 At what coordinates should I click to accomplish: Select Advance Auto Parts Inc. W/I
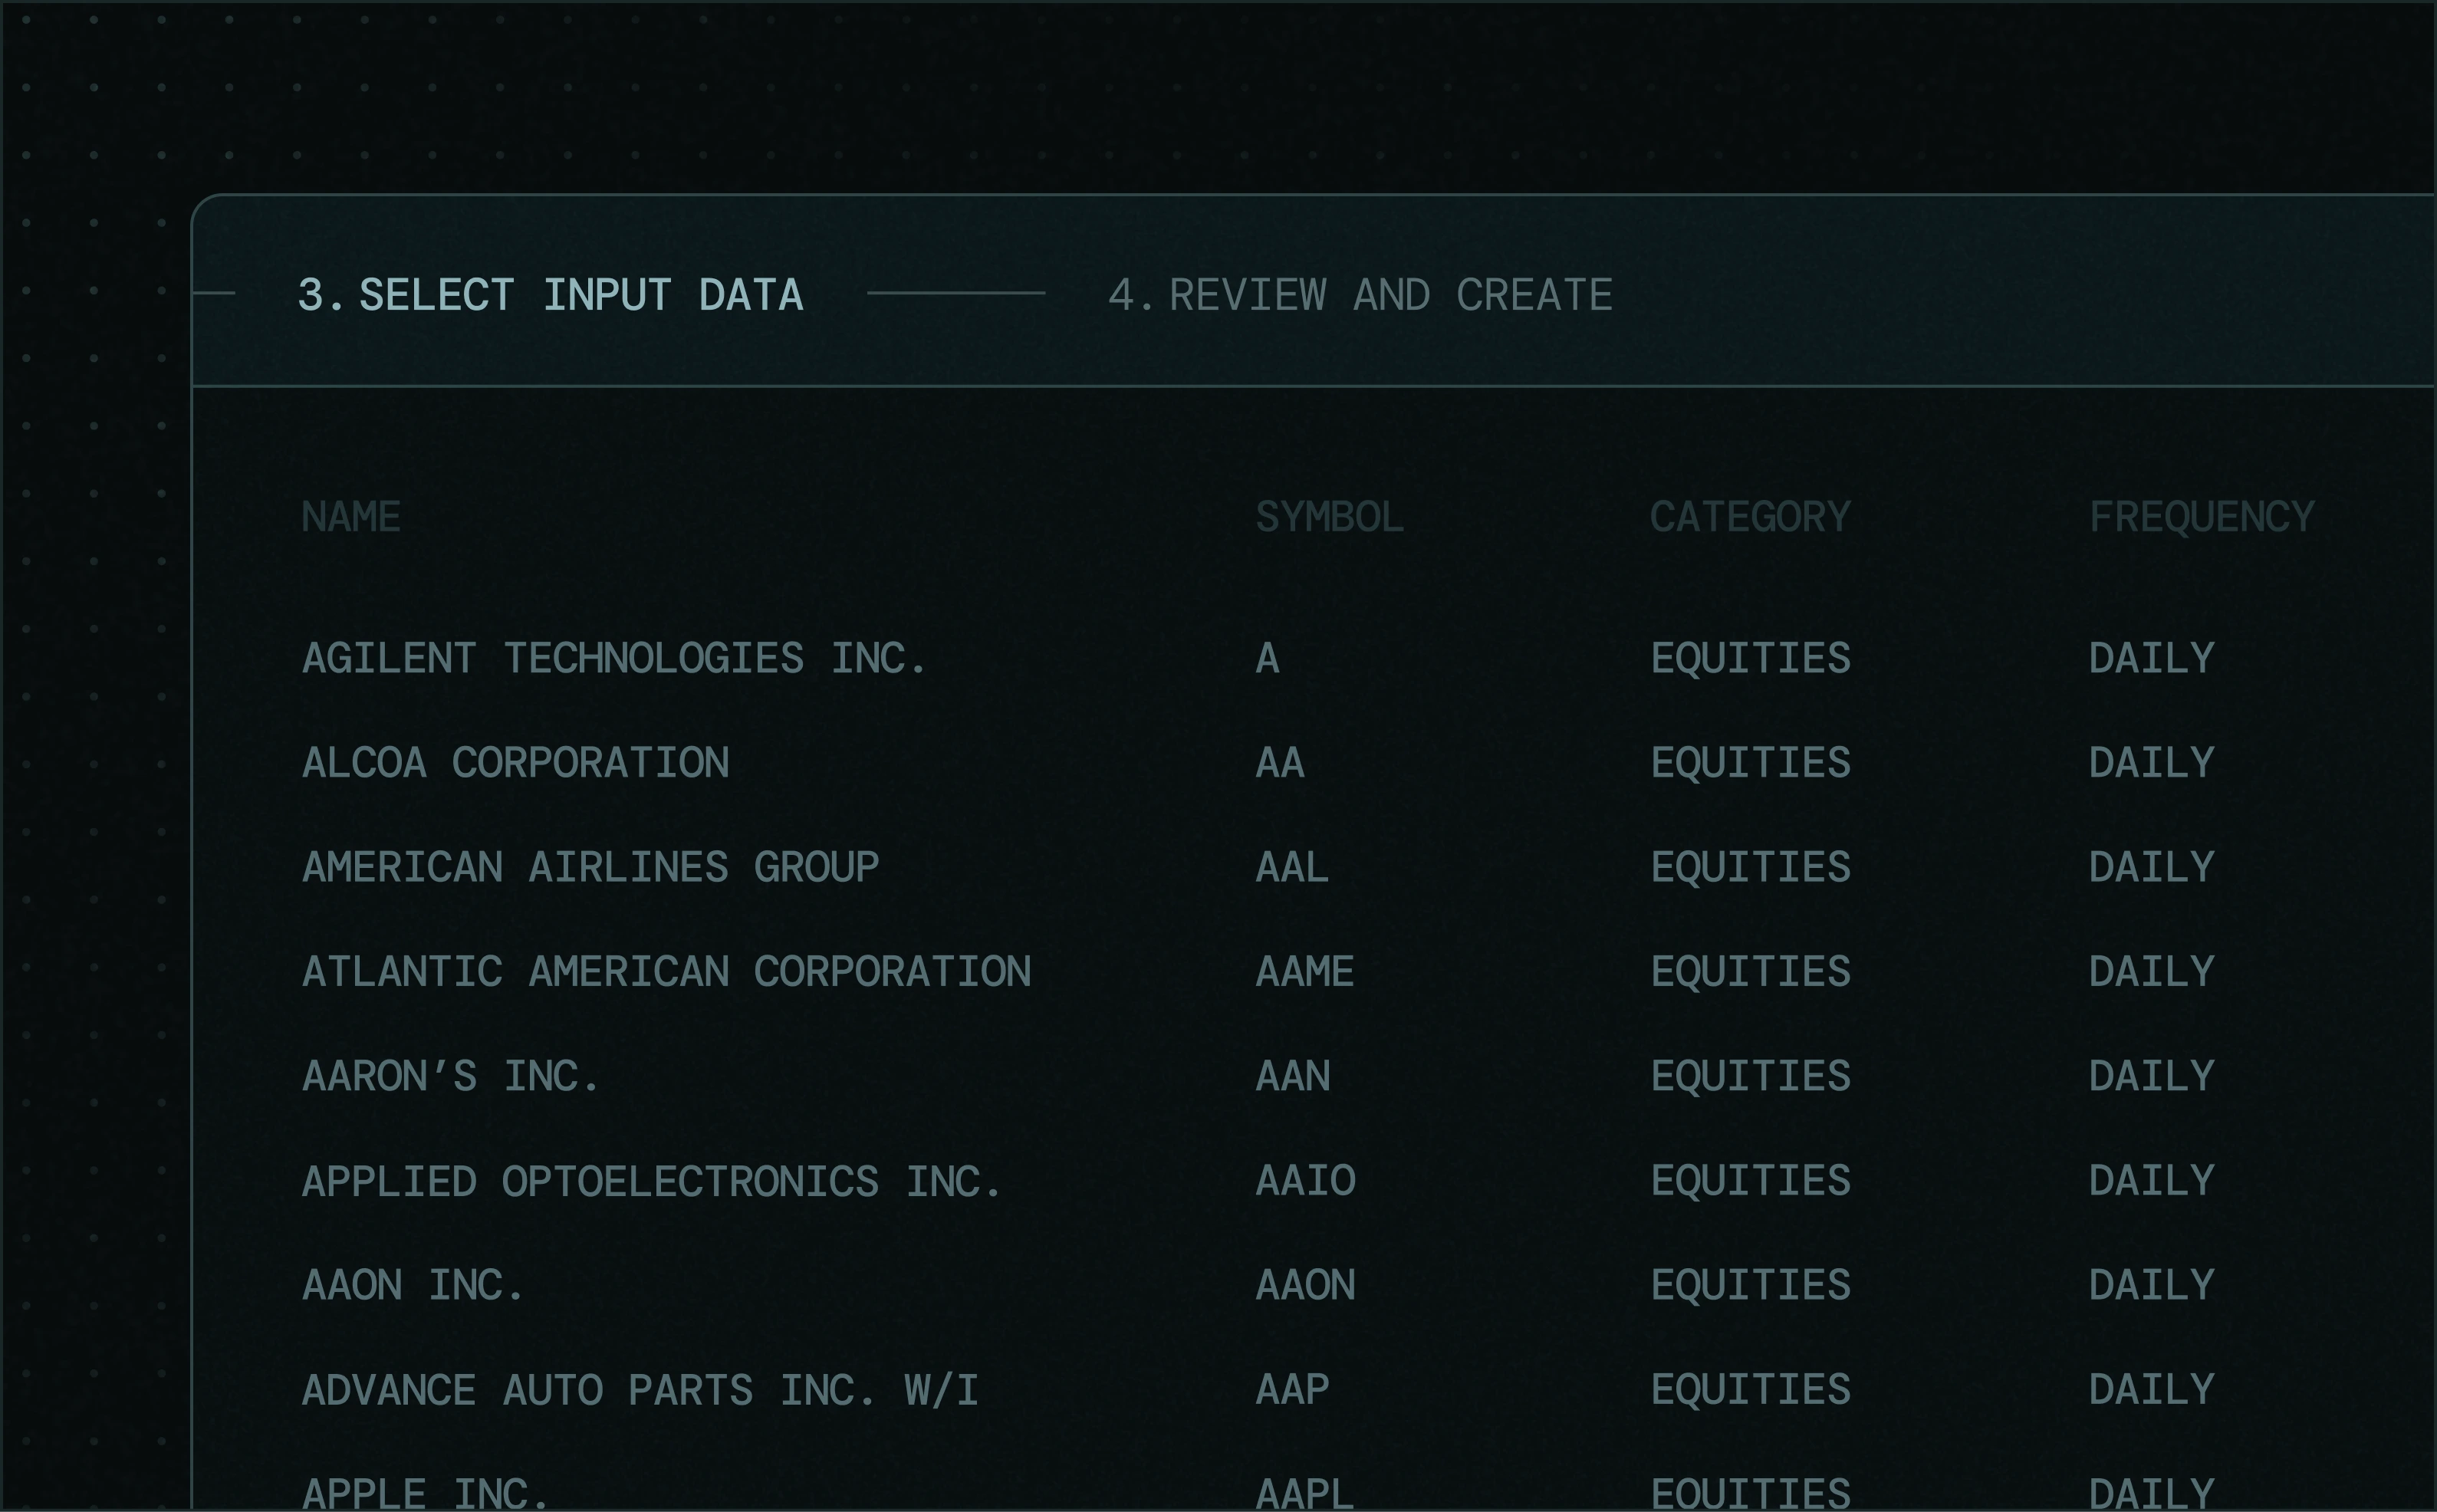coord(640,1390)
